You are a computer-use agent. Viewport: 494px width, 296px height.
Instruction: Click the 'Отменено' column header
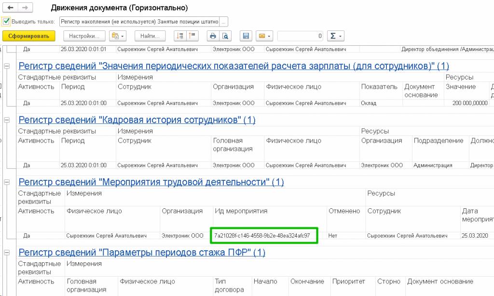(344, 211)
